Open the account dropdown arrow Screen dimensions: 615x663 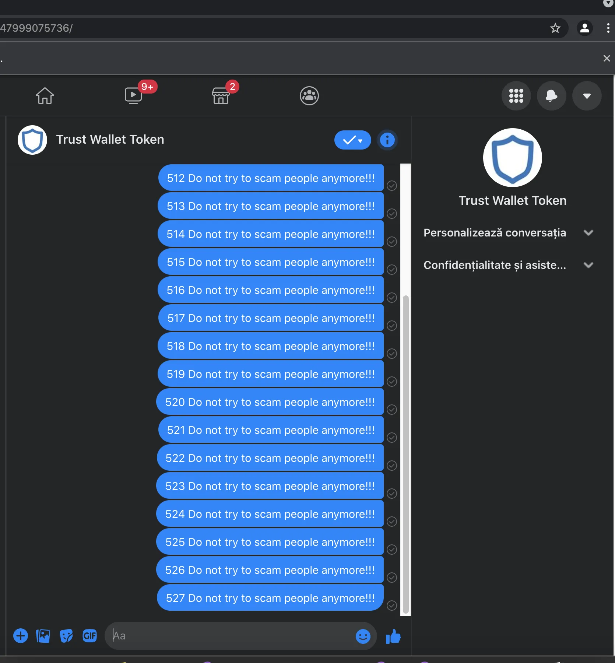587,96
